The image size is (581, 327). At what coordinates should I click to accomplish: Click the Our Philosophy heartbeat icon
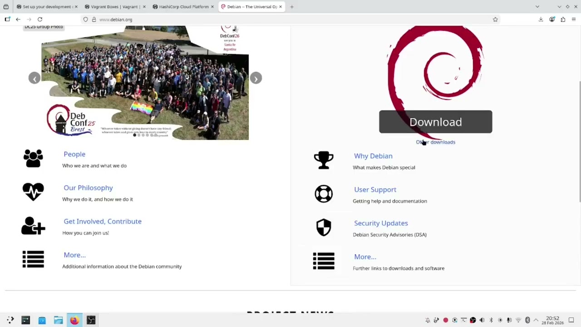click(33, 192)
